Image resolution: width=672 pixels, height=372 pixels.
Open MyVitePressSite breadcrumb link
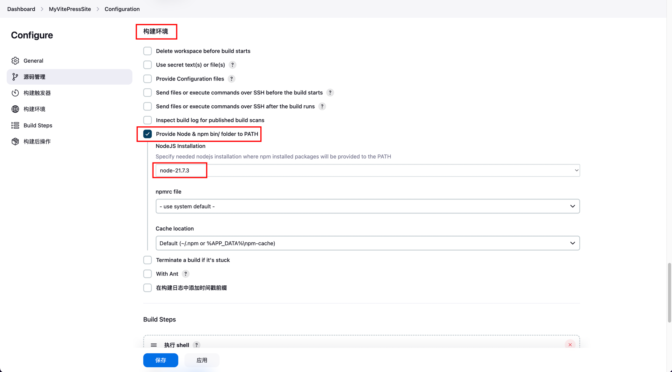[x=70, y=9]
